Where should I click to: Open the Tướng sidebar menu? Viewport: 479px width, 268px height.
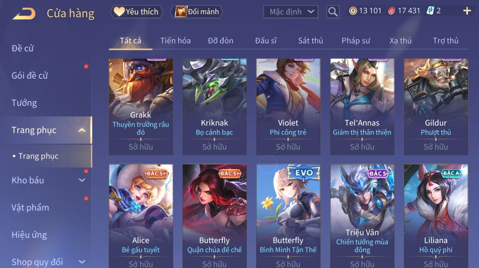pyautogui.click(x=24, y=103)
